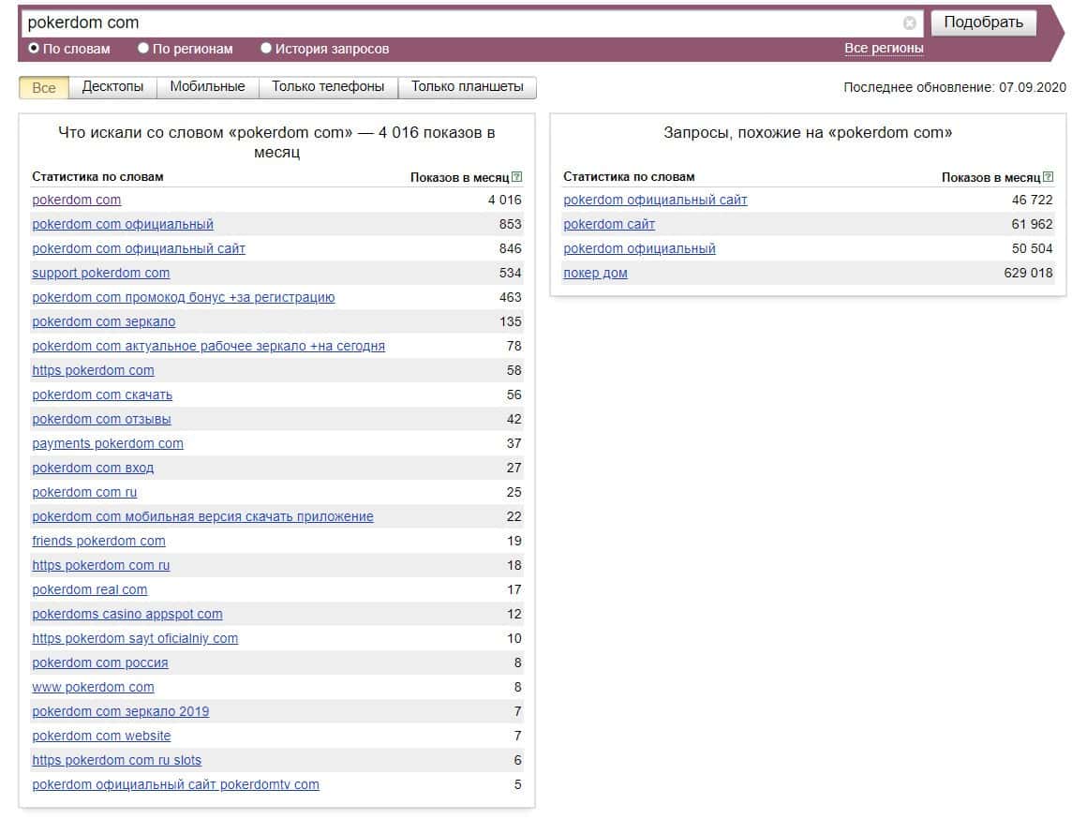1072x819 pixels.
Task: Open the 'Все регионы' region selector
Action: pos(884,48)
